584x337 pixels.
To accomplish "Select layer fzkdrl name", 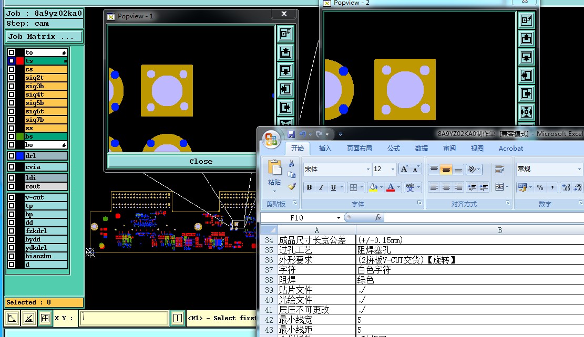I will 46,230.
